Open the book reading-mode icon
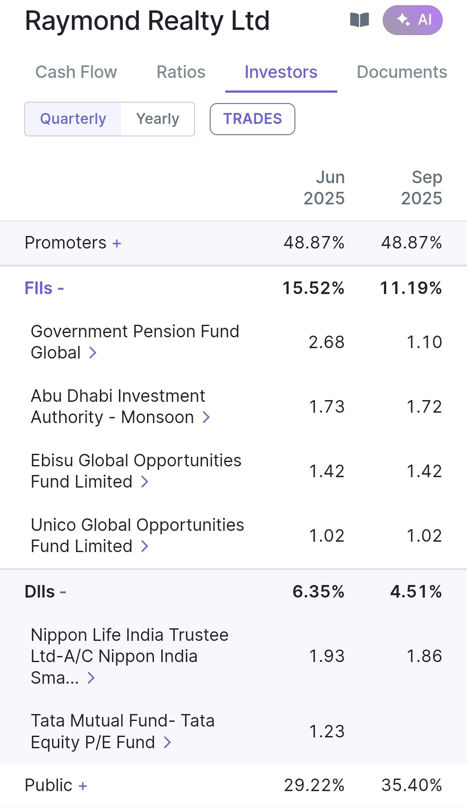Image resolution: width=467 pixels, height=808 pixels. [359, 20]
